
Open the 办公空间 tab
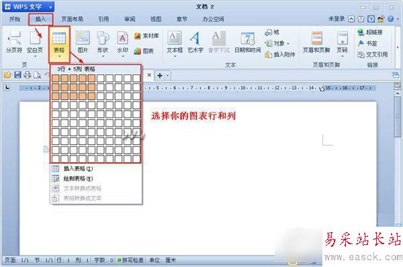[214, 19]
